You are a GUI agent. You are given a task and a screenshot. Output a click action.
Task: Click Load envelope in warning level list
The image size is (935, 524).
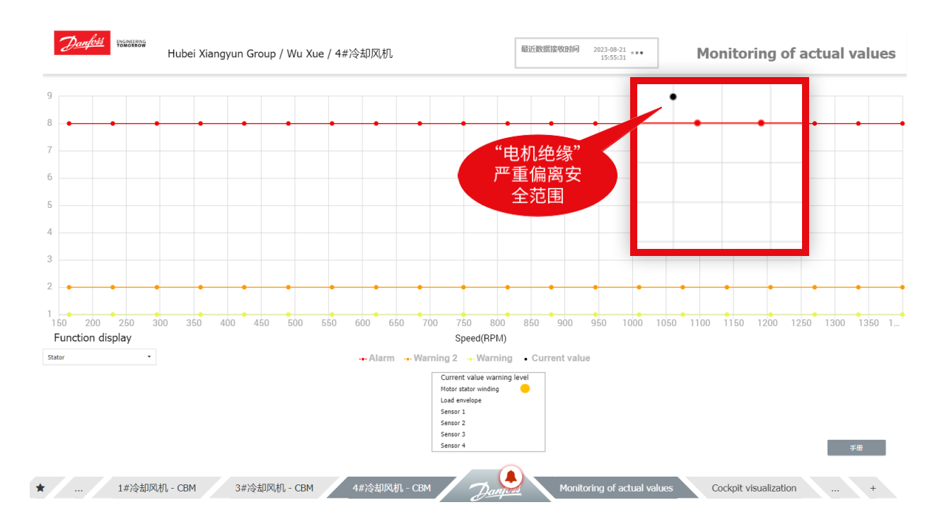pos(461,400)
